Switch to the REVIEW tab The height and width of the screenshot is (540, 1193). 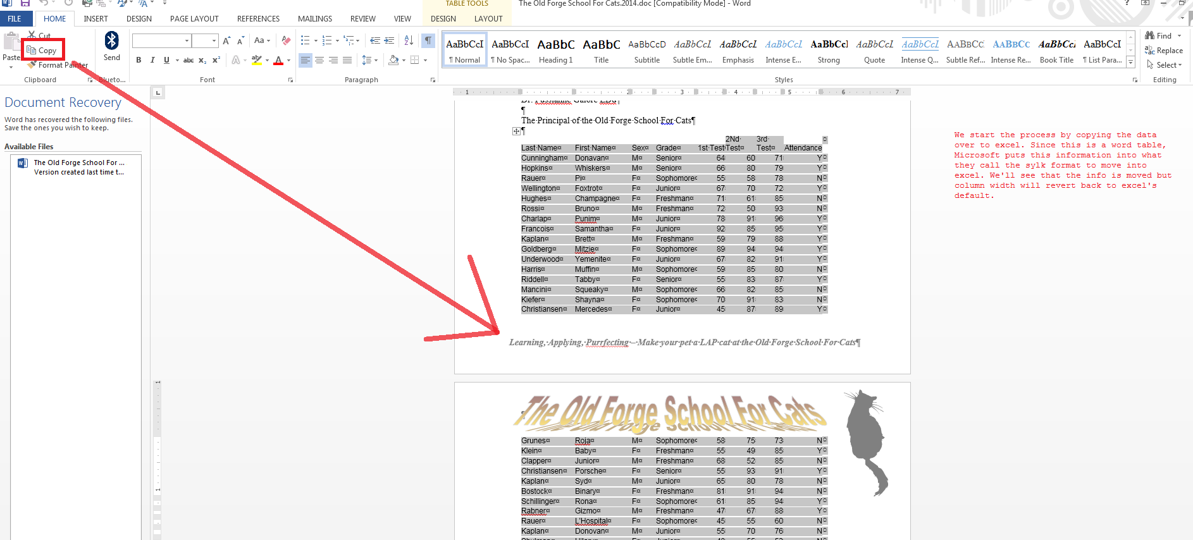(363, 19)
